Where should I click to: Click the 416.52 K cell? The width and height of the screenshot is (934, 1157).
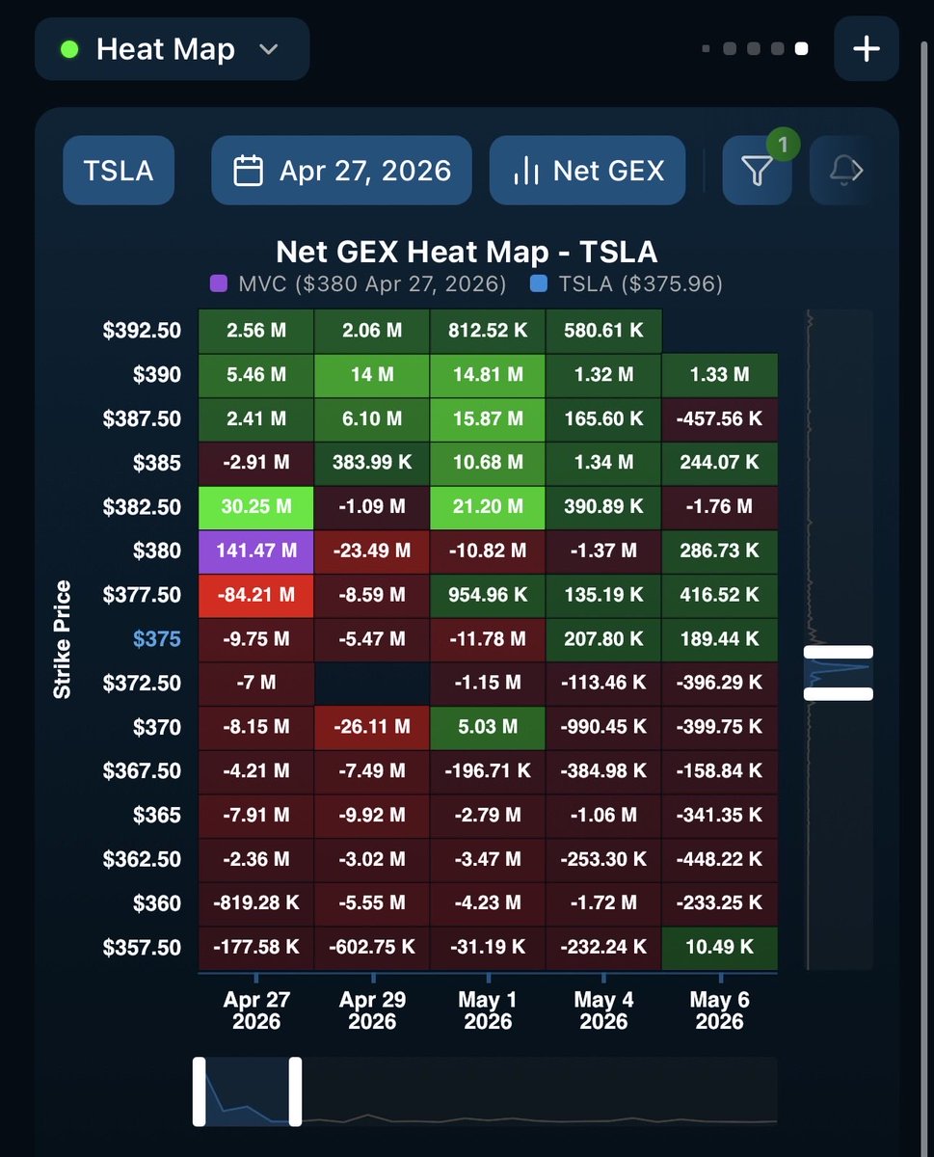tap(720, 596)
